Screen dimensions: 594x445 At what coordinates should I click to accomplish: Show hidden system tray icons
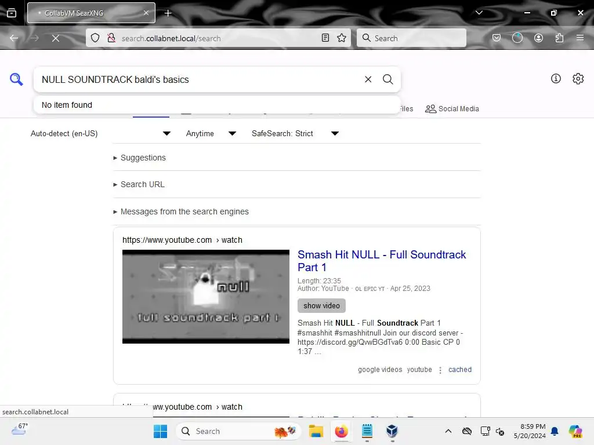(448, 431)
